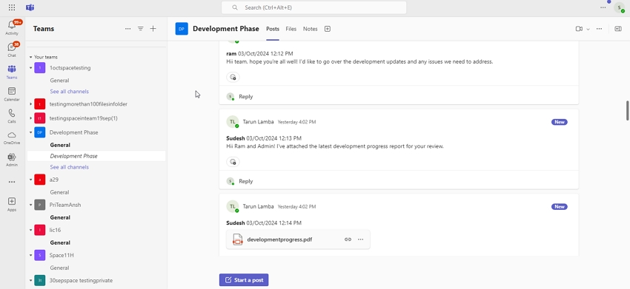Click Tarun Lamba name above 12:13 PM message
The width and height of the screenshot is (630, 289).
pyautogui.click(x=258, y=122)
